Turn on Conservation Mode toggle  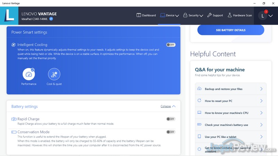coord(171,132)
